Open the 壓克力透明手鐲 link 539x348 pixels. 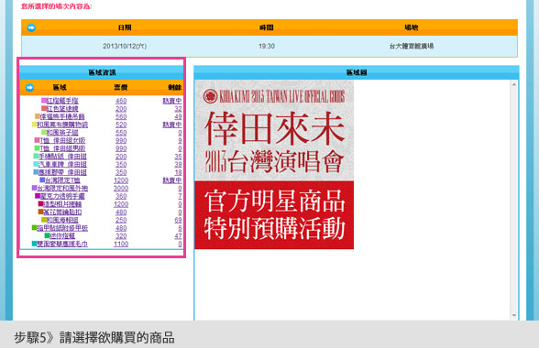click(62, 196)
